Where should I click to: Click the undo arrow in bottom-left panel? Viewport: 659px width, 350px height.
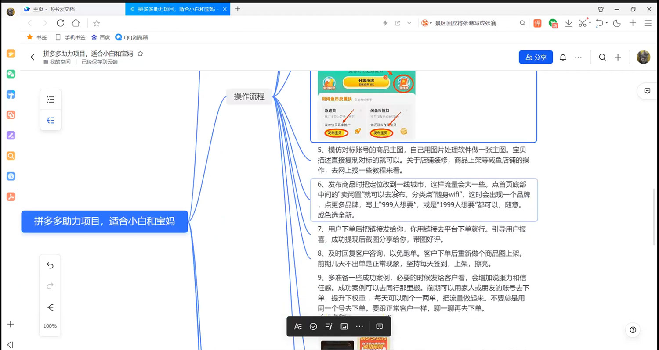(x=50, y=265)
